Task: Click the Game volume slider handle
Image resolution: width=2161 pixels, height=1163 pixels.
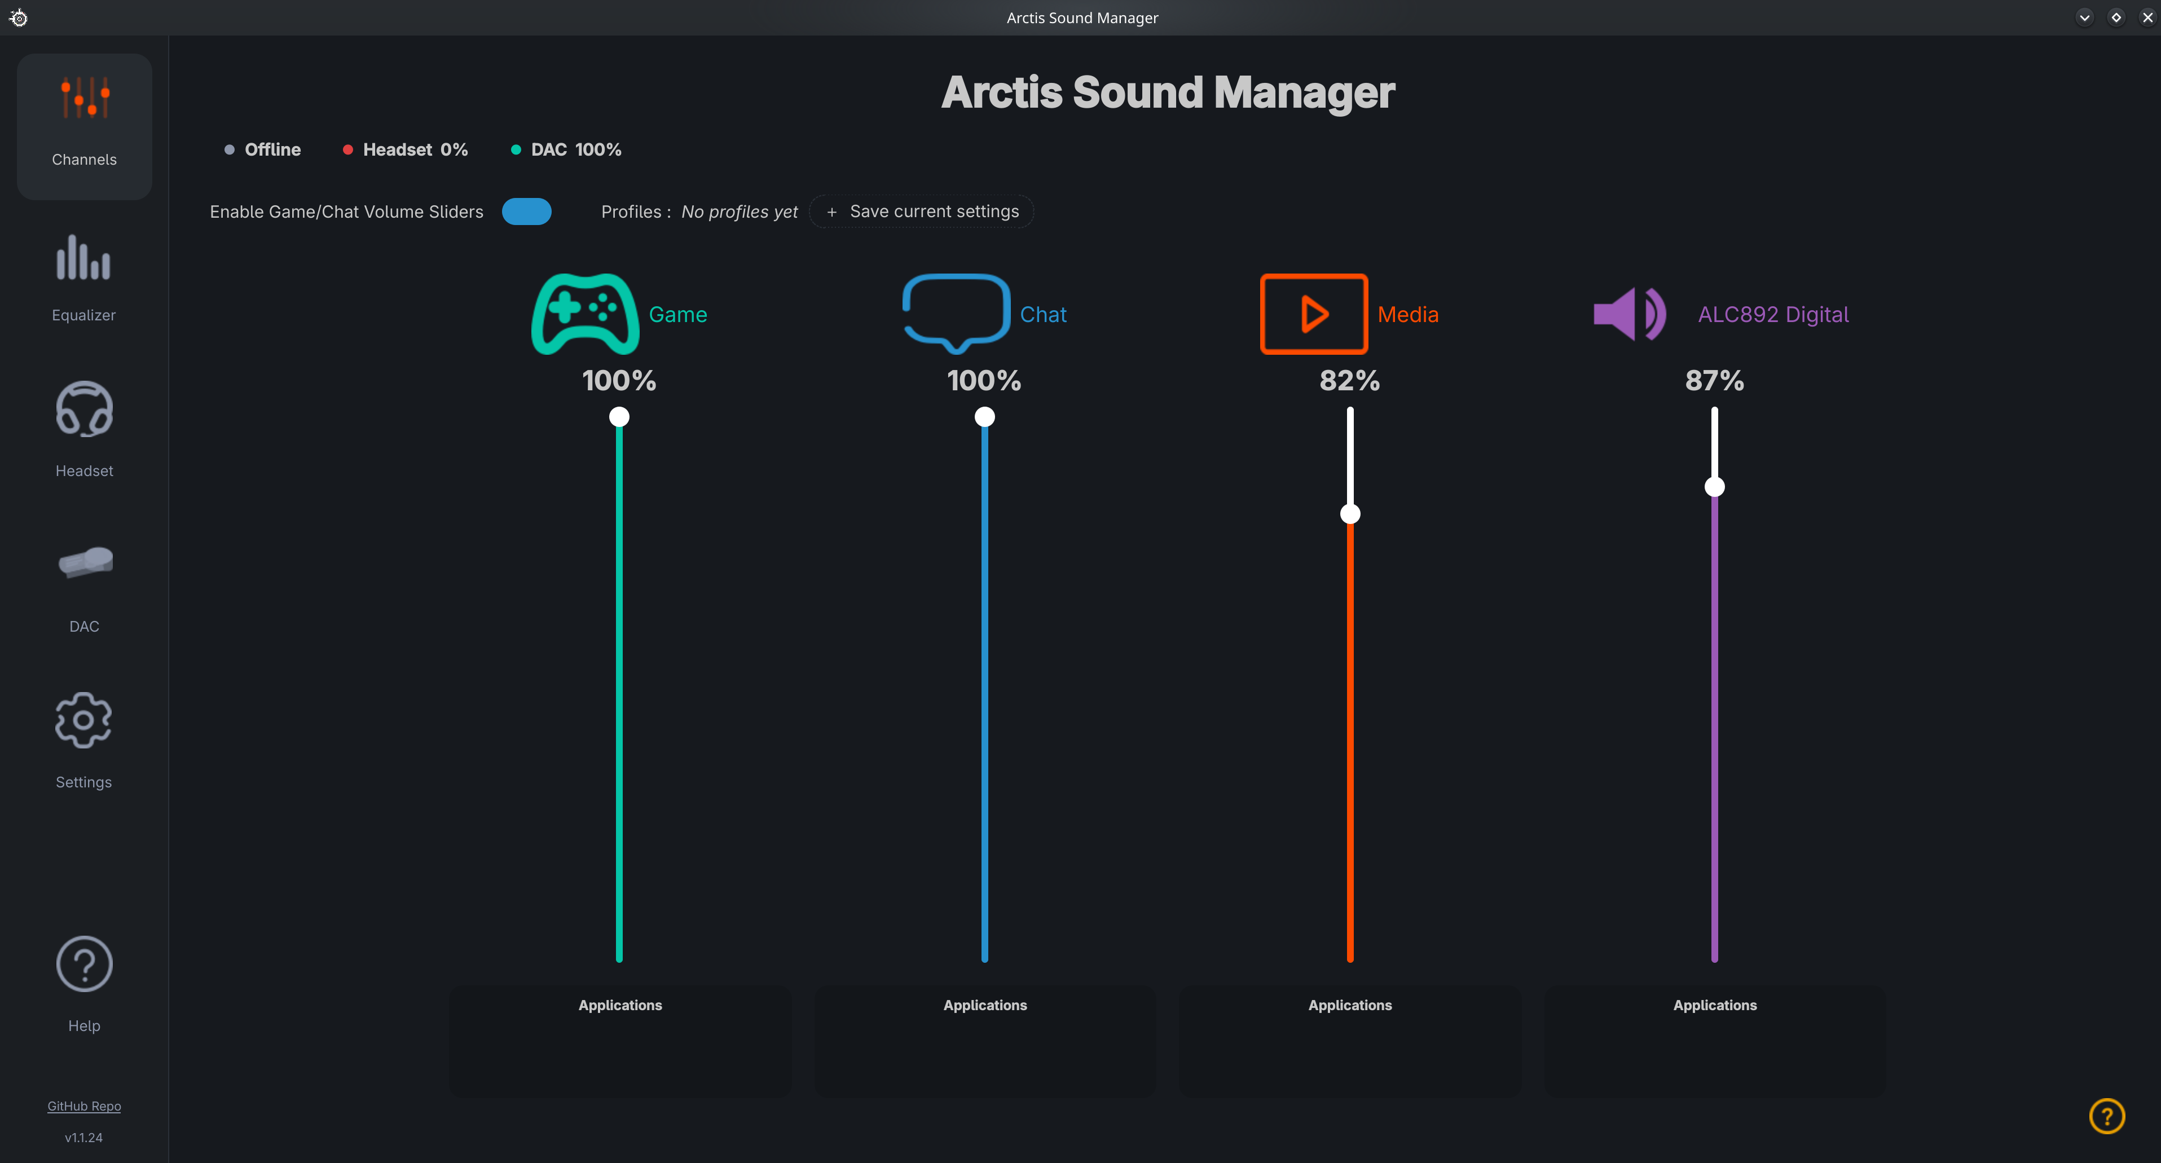Action: [619, 417]
